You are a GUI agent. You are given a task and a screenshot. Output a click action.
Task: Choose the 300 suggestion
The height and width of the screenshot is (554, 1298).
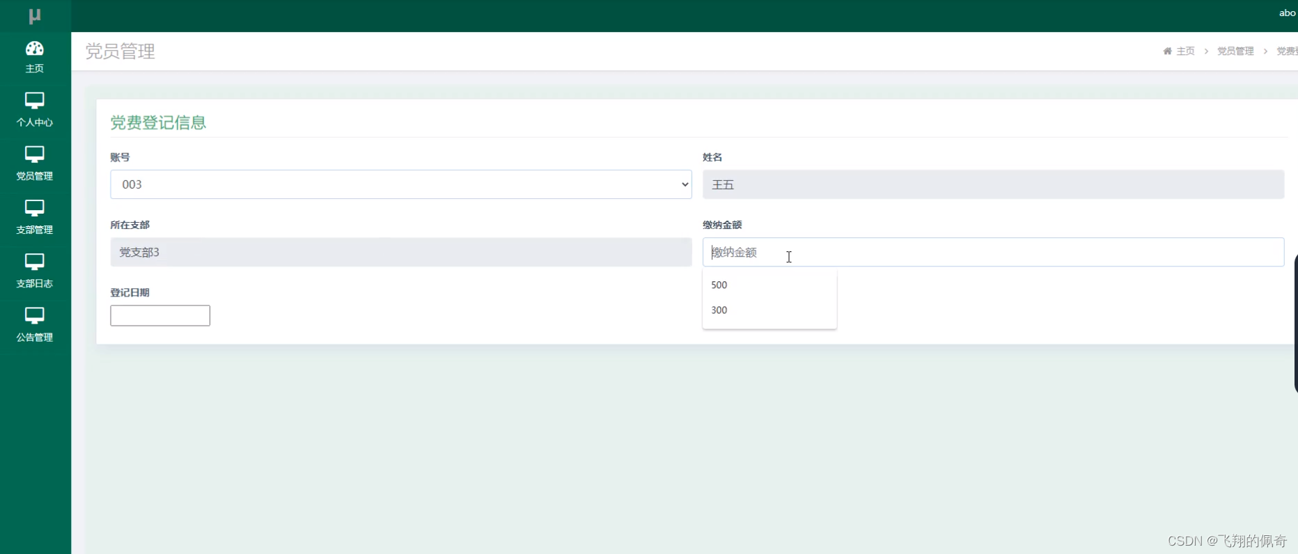coord(769,310)
